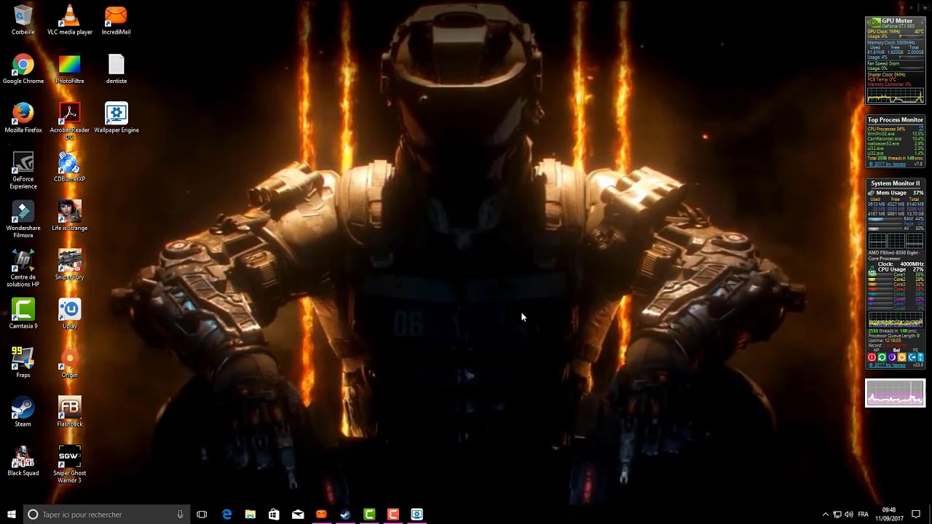Open File Explorer from the taskbar
This screenshot has height=524, width=932.
(x=250, y=515)
